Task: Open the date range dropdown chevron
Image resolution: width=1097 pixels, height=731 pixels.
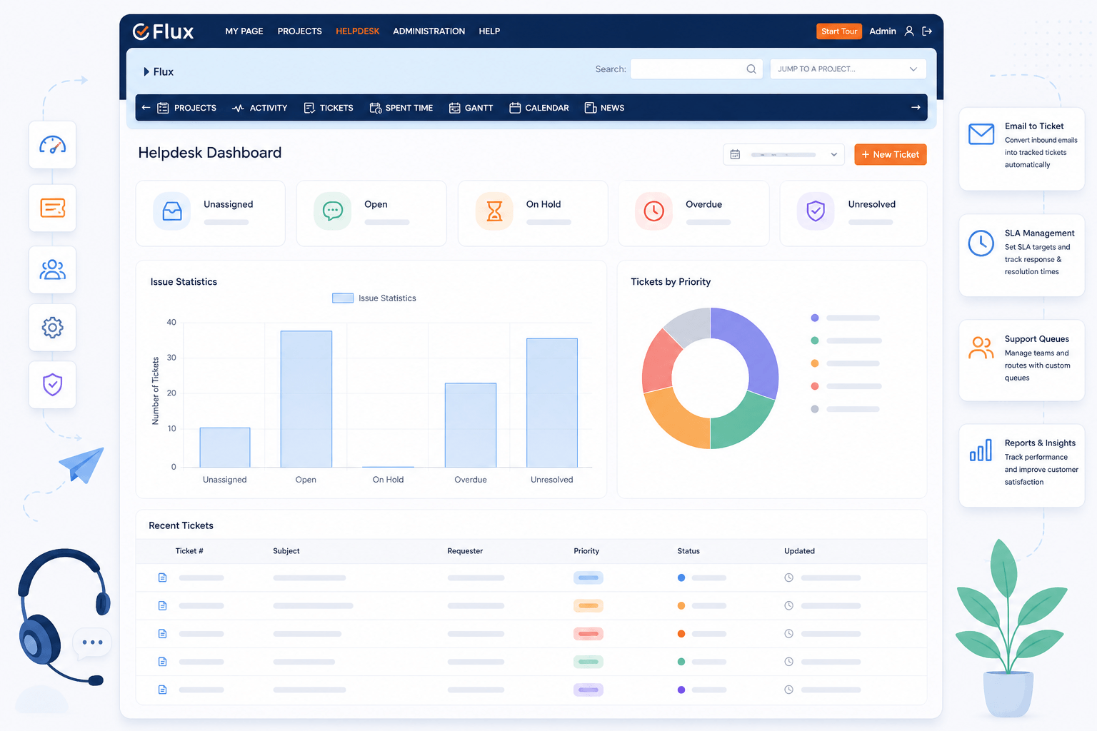Action: (834, 155)
